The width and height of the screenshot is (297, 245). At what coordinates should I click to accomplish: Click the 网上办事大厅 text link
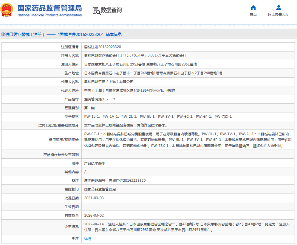(x=278, y=14)
